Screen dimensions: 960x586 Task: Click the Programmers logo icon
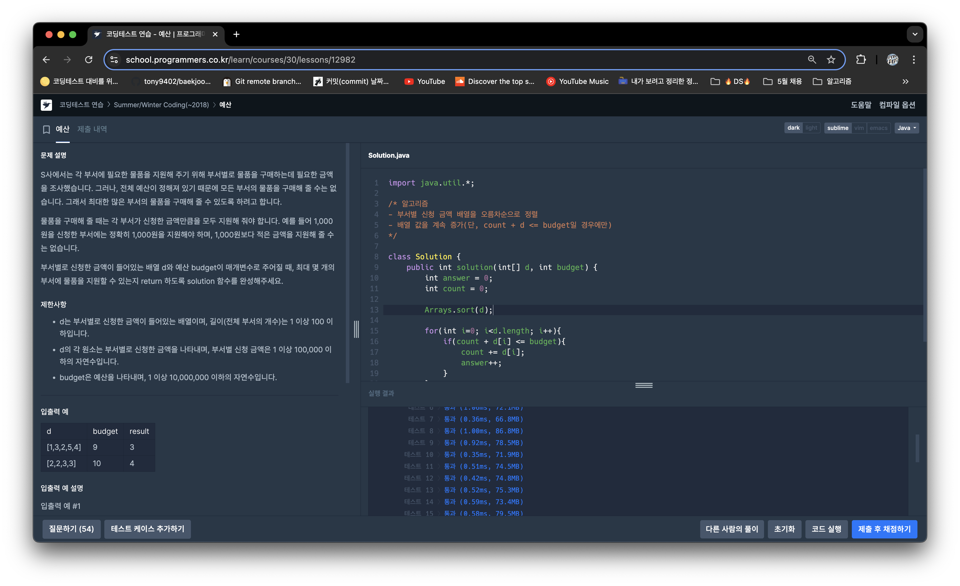click(x=46, y=105)
